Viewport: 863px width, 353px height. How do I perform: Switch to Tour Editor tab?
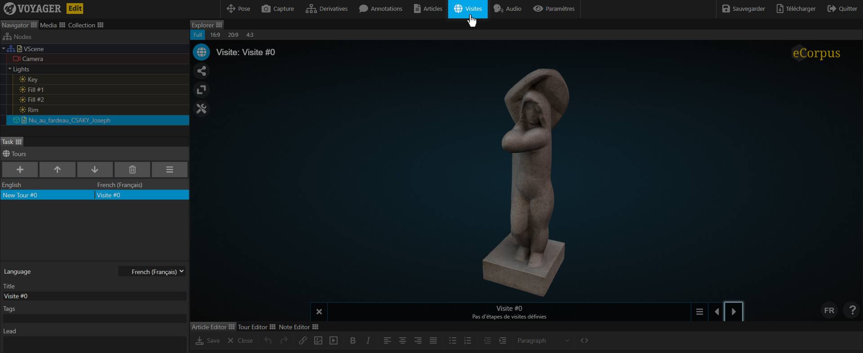tap(256, 327)
